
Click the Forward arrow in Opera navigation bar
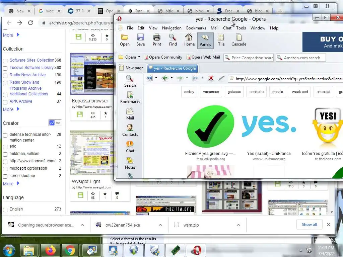coord(180,78)
